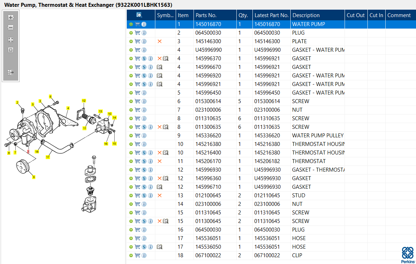Sort by the Description column header
The height and width of the screenshot is (264, 416).
click(317, 15)
